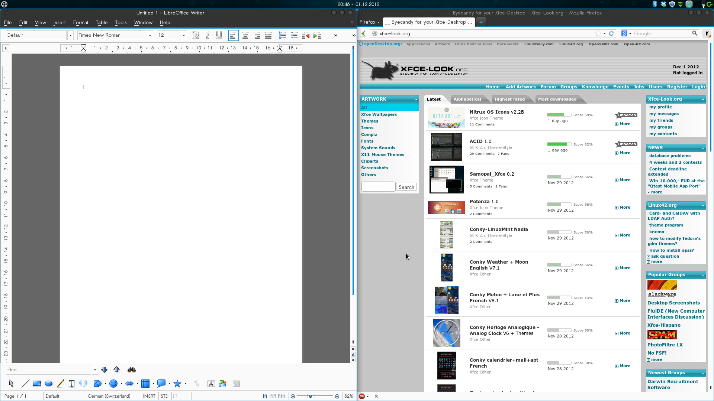Image resolution: width=714 pixels, height=401 pixels.
Task: Click the Find & Replace binoculars icon
Action: 132,370
